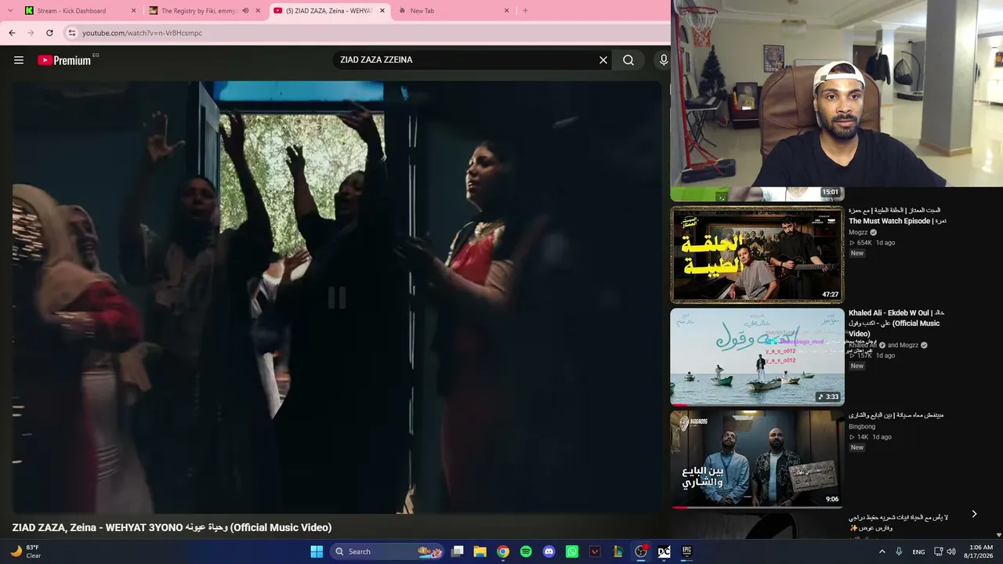This screenshot has width=1003, height=564.
Task: Open Khaled Ali Ekdeb W Oul thumbnail
Action: point(757,357)
